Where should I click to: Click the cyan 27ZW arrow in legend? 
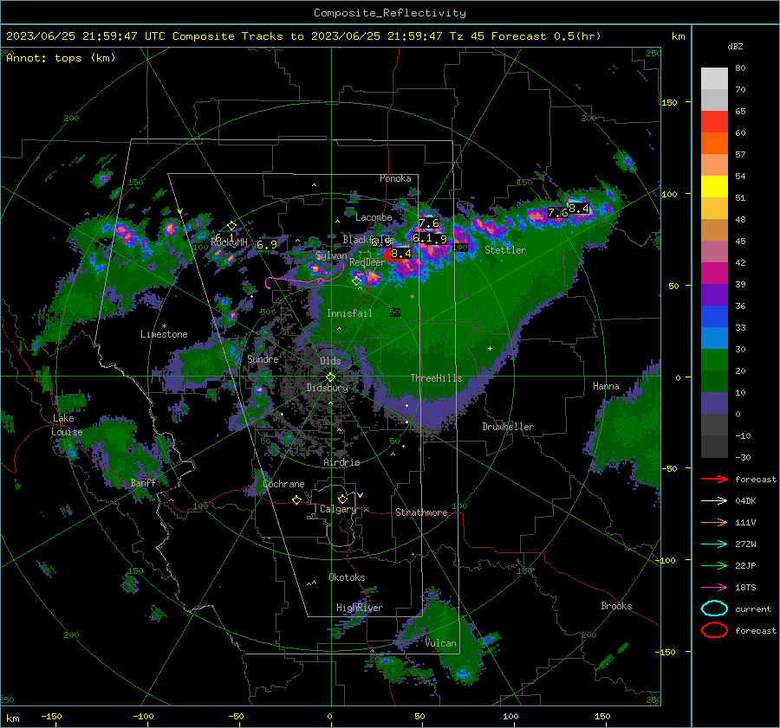[x=714, y=544]
